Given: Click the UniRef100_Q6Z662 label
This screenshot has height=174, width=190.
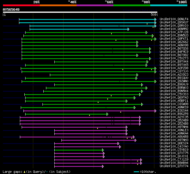Looking at the screenshot, I should point(174,42).
